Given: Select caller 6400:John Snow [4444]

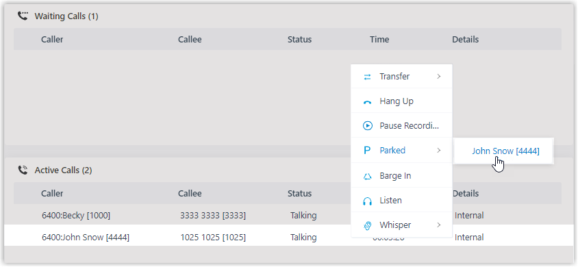Looking at the screenshot, I should [86, 237].
